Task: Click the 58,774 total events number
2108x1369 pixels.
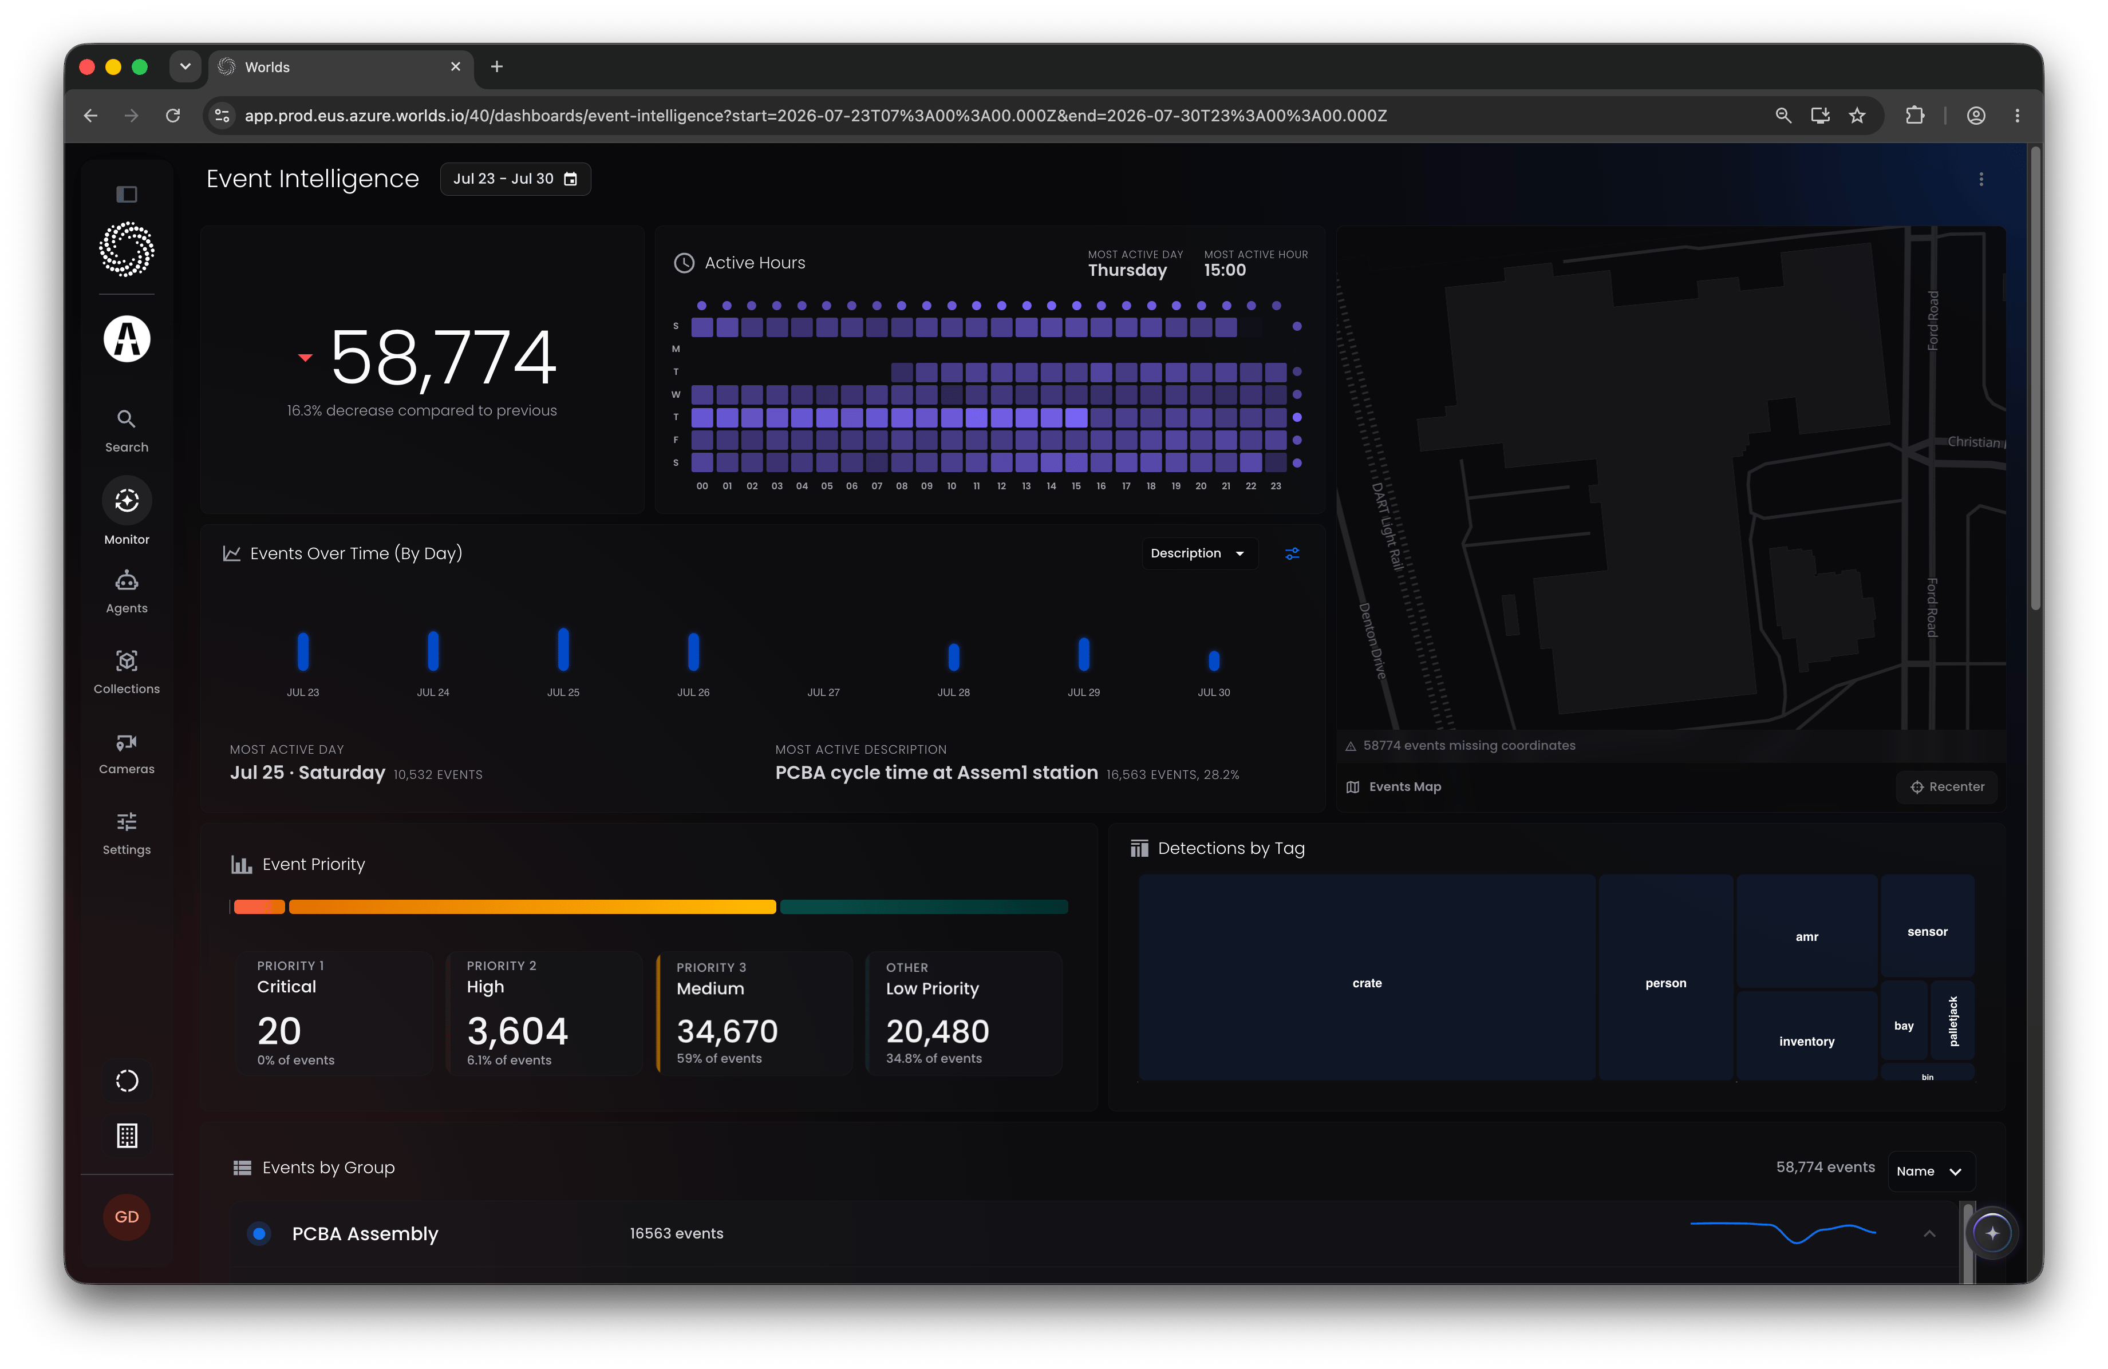Action: (443, 358)
